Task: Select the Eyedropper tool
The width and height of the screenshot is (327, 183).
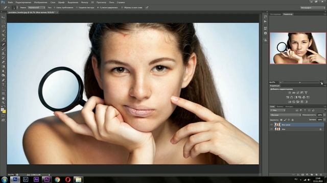Action: 3,40
